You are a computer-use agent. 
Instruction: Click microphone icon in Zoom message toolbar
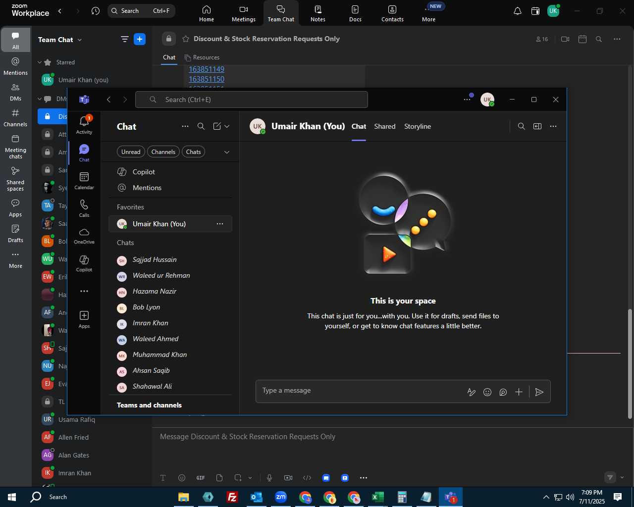pyautogui.click(x=269, y=478)
